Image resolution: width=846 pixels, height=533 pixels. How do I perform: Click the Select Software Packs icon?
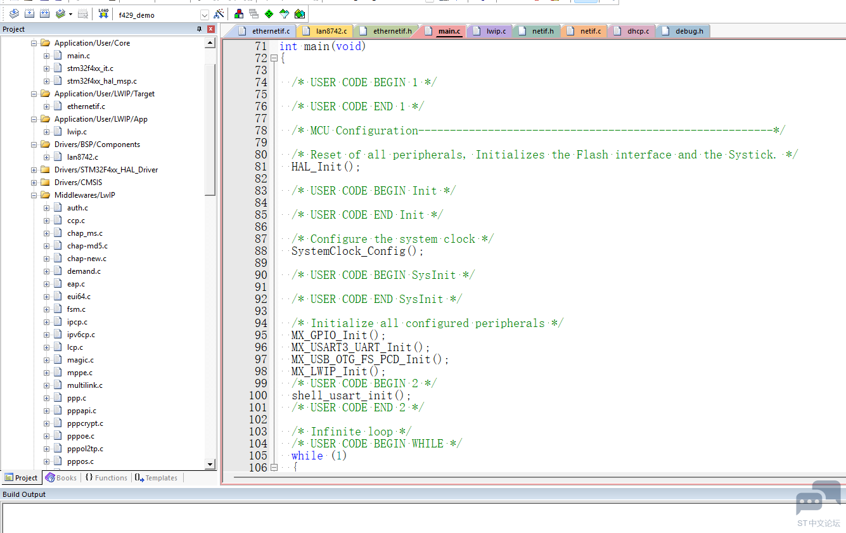pos(285,14)
